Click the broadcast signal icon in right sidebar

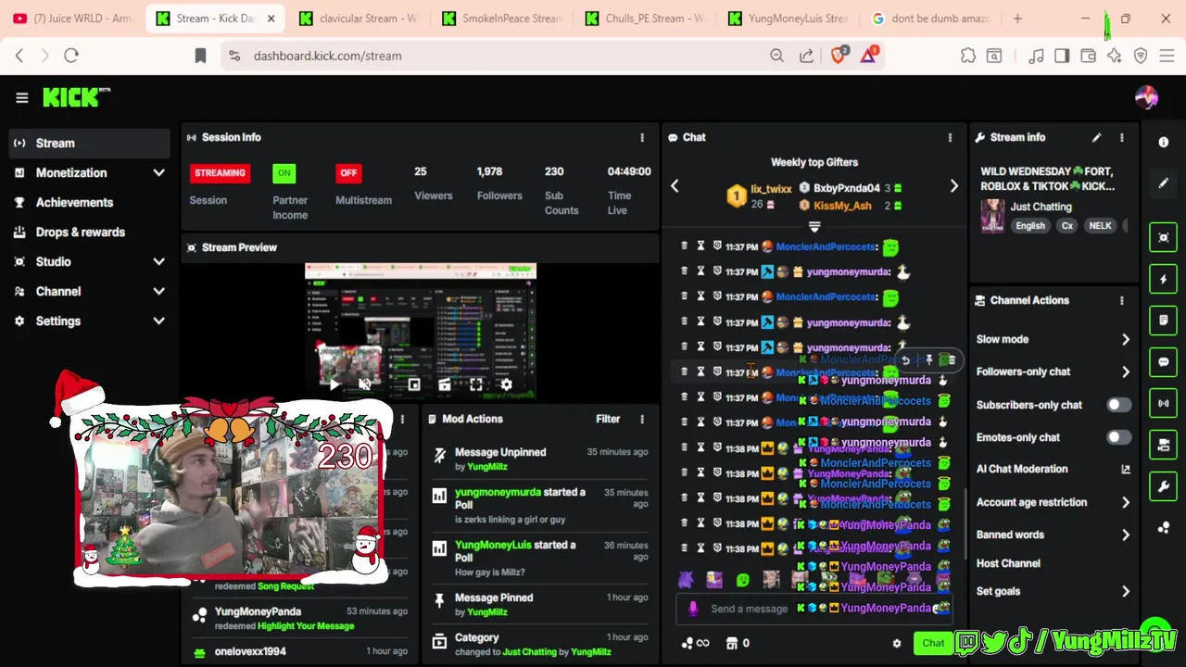[x=1164, y=404]
